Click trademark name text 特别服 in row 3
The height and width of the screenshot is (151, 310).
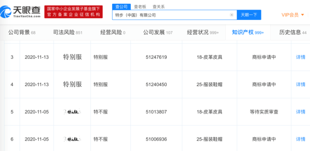[x=101, y=57]
